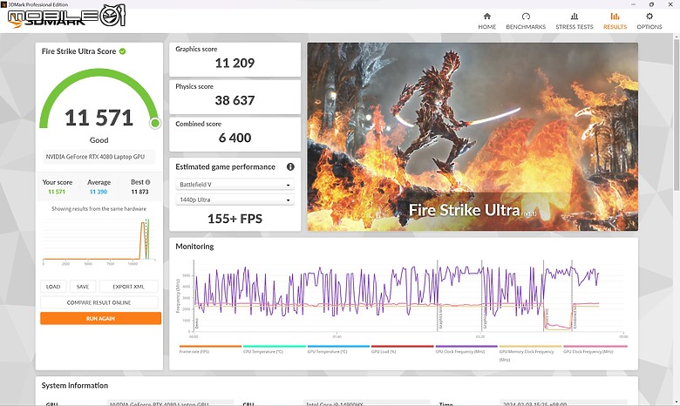
Task: Click the NVIDIA GeForce RTX 4080 Laptop GPU label
Action: [95, 157]
